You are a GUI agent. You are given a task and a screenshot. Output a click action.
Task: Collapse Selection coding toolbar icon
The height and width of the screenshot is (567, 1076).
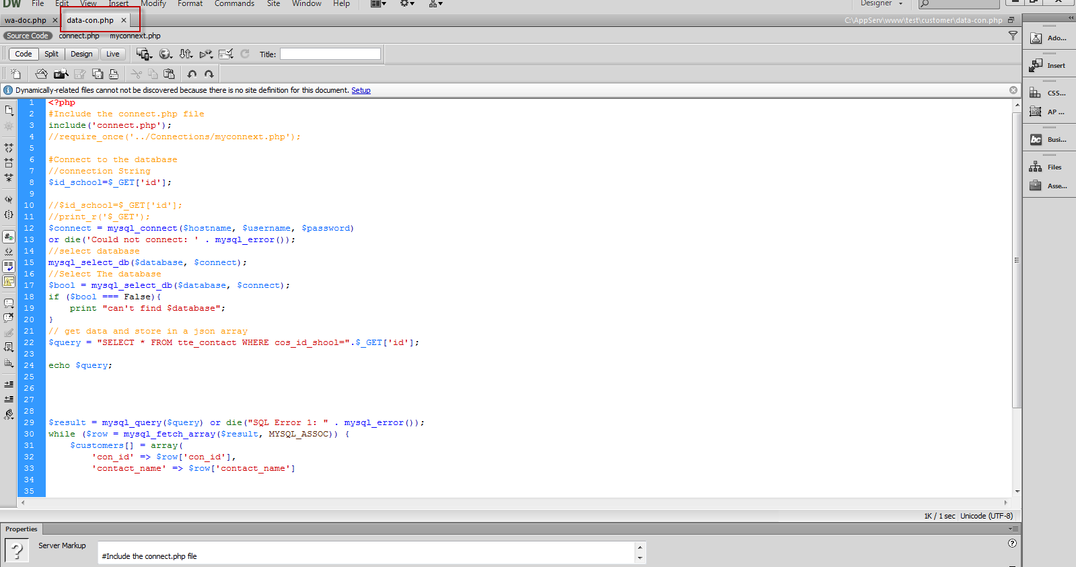point(9,163)
